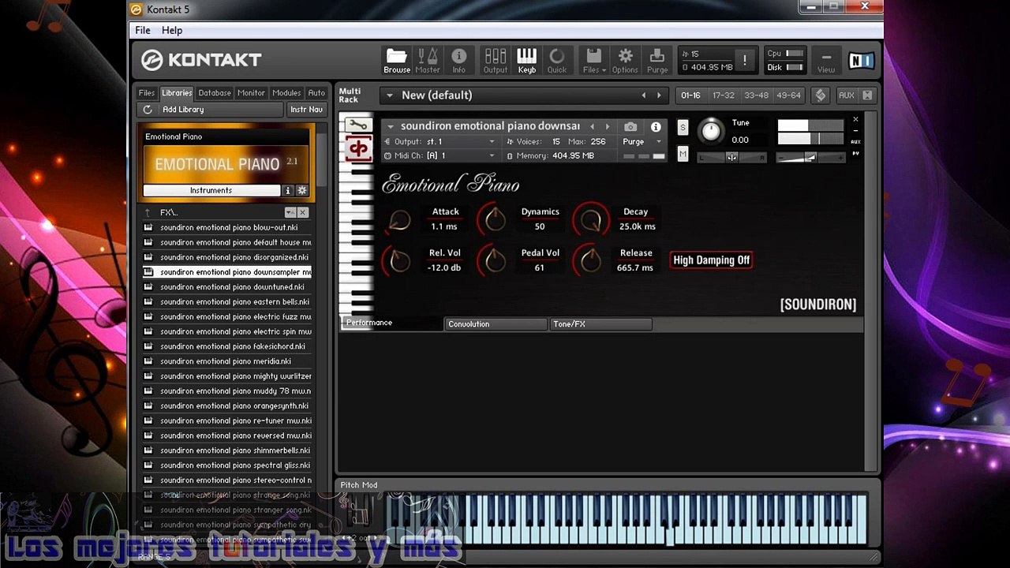Screen dimensions: 1010x568
Task: Click the rack workspace icon beside 49-64
Action: [x=821, y=95]
